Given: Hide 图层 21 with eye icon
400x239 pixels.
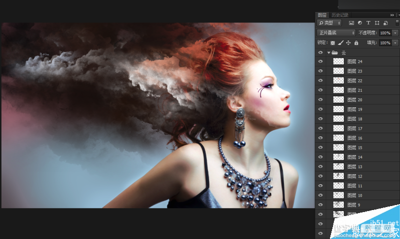Looking at the screenshot, I should click(320, 90).
